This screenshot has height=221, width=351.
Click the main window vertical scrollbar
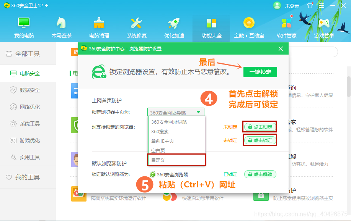coord(349,86)
